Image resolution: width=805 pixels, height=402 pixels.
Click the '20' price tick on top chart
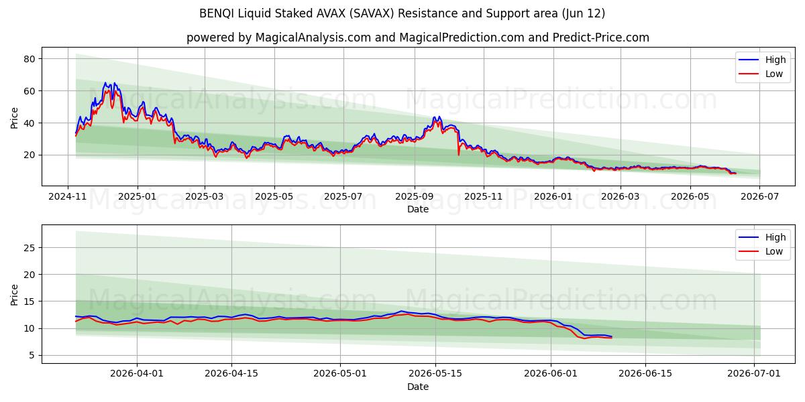[x=30, y=155]
